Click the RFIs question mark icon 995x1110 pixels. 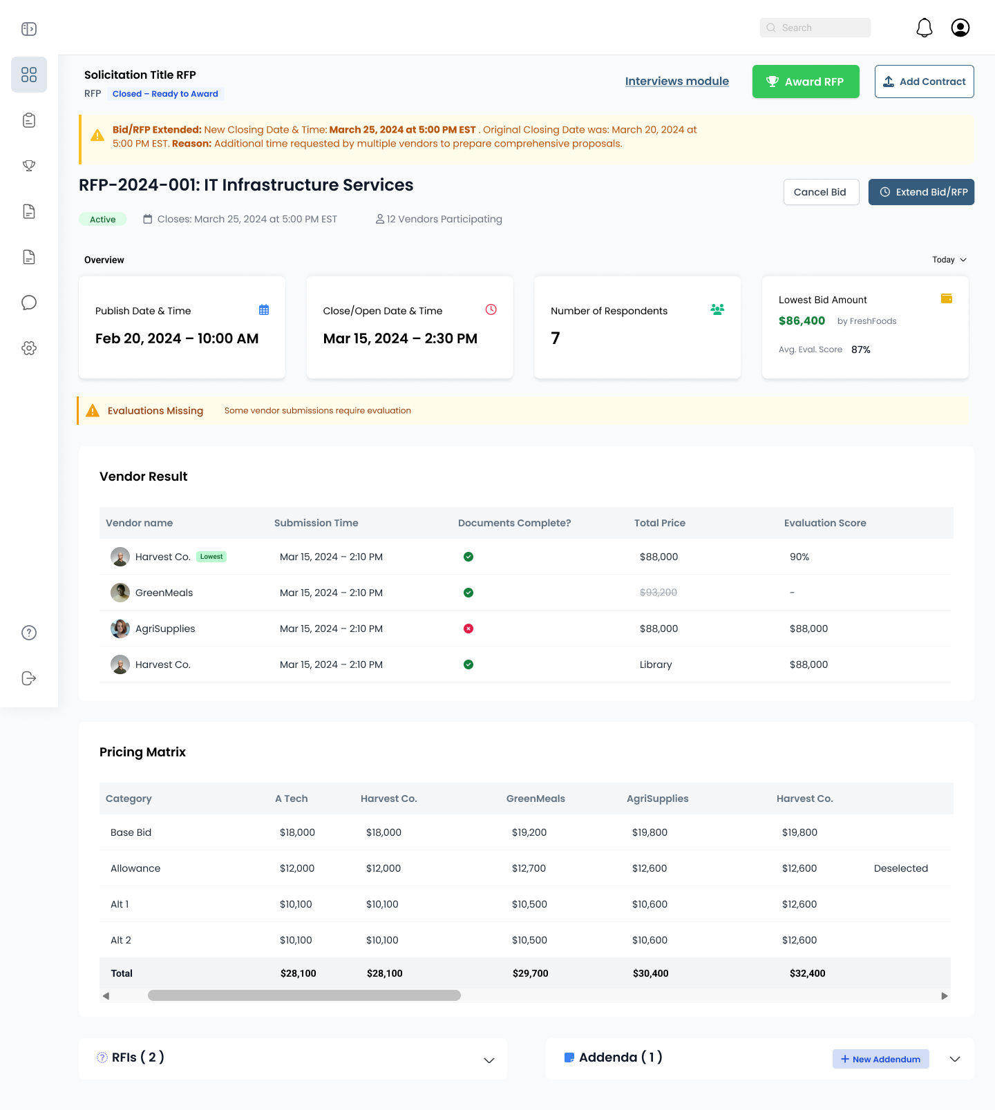coord(102,1058)
